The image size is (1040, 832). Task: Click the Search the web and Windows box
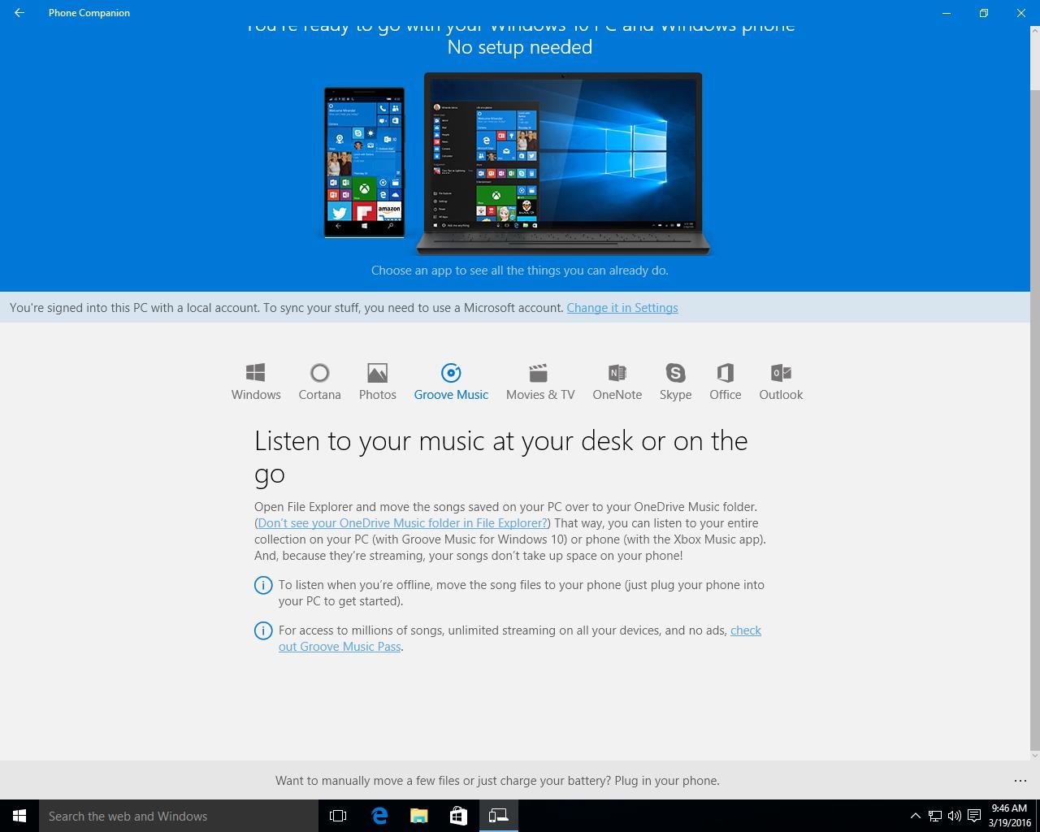[179, 816]
